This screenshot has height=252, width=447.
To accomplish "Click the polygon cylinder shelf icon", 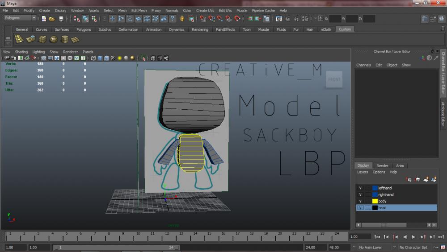I will pyautogui.click(x=65, y=39).
